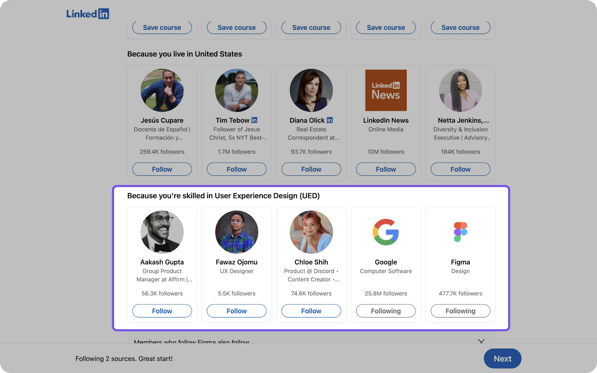View Diana Olick's profile photo
597x373 pixels.
click(x=311, y=90)
